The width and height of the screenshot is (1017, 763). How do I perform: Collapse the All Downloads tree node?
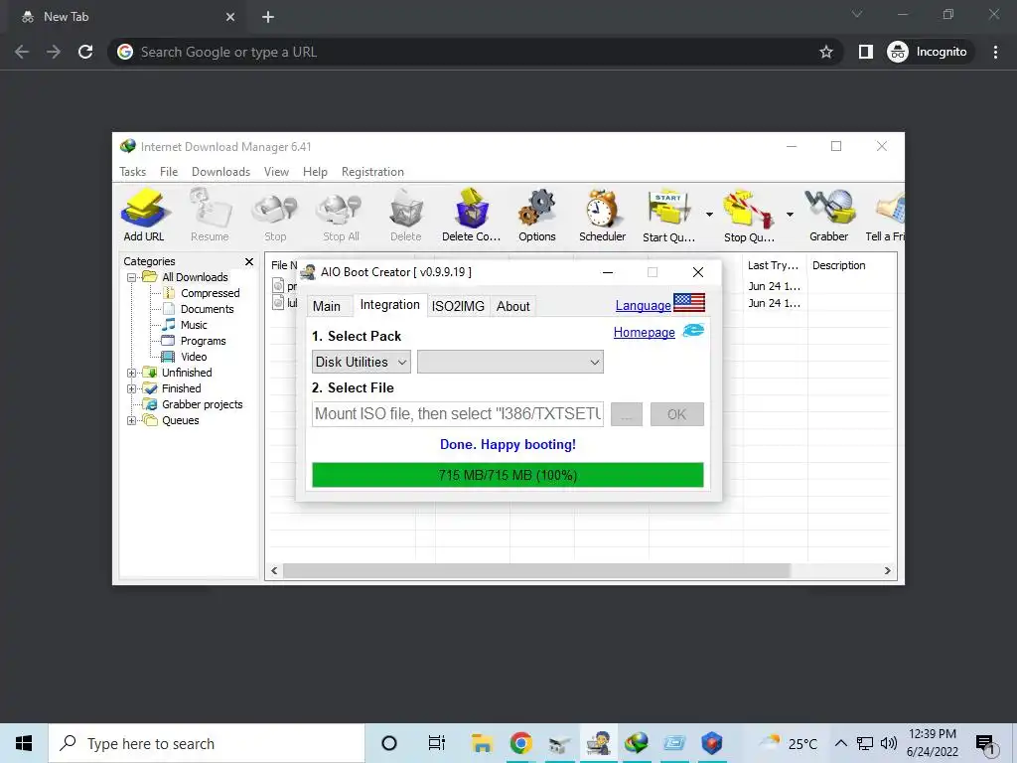tap(132, 278)
